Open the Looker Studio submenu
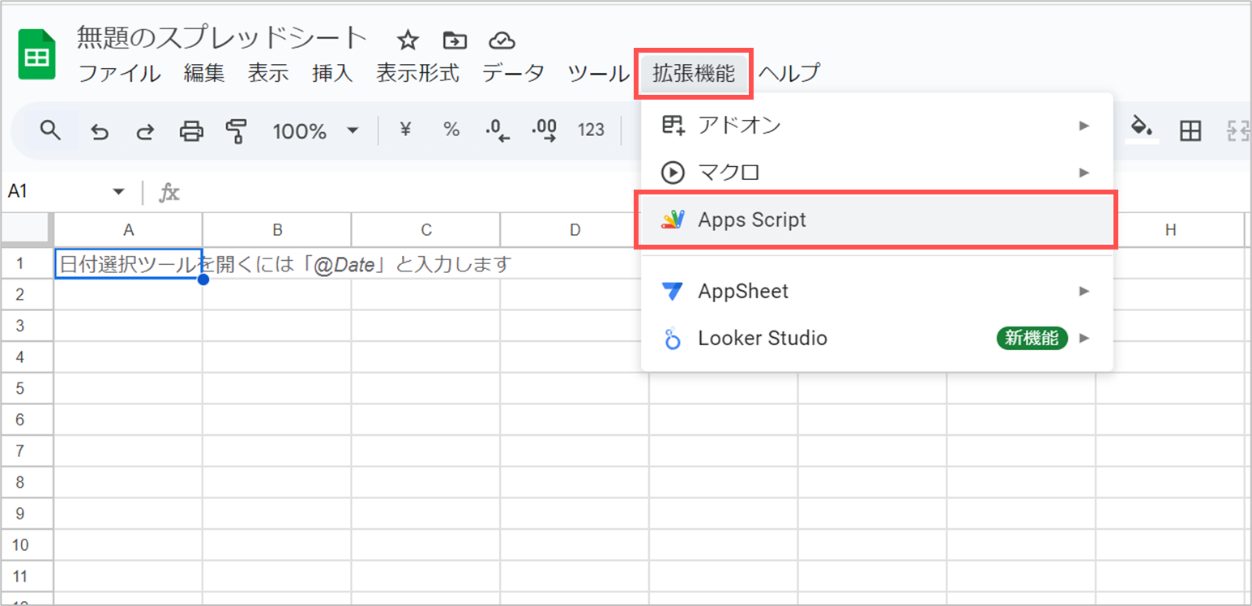1252x606 pixels. point(877,338)
